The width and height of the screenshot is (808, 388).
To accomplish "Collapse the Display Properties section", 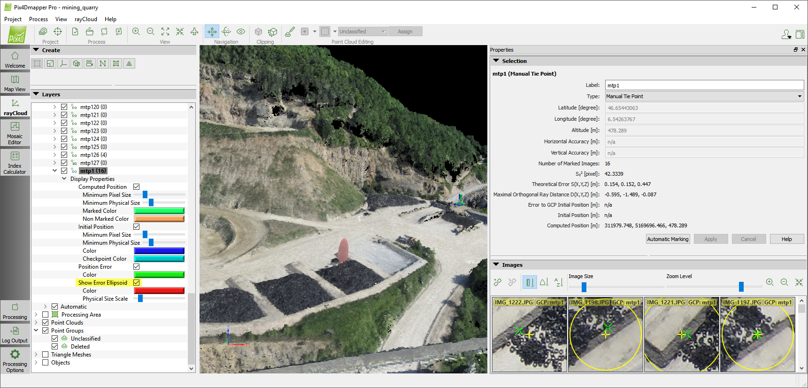I will coord(64,179).
